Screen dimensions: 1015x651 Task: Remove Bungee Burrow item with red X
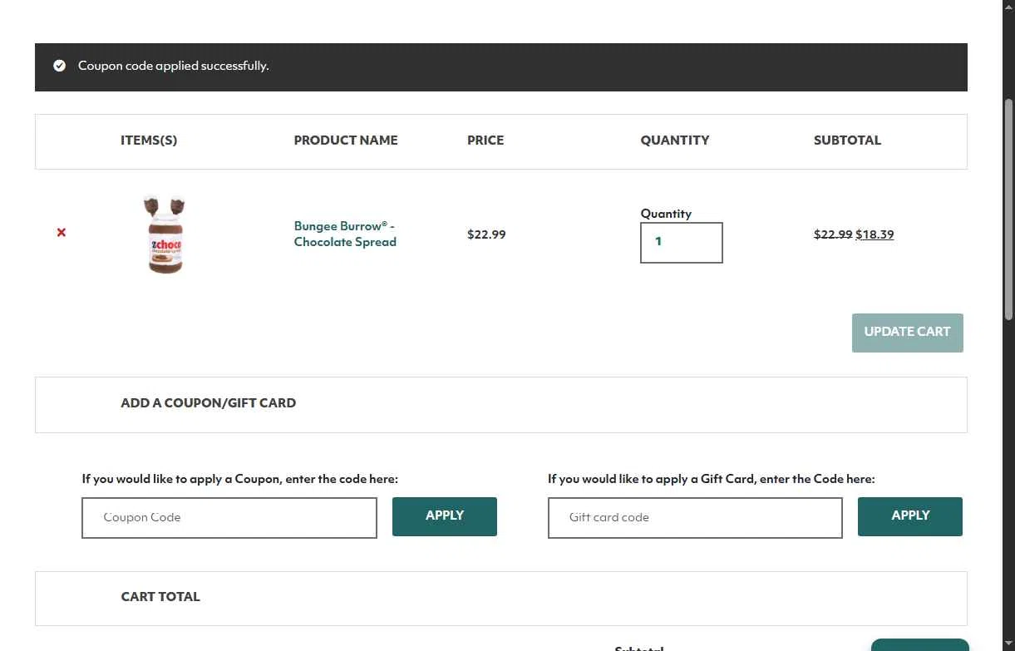click(x=62, y=233)
